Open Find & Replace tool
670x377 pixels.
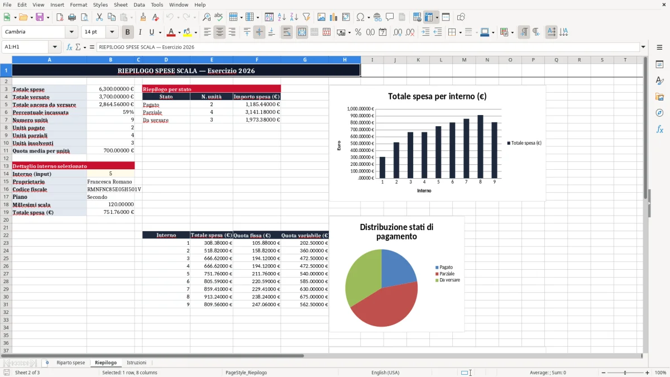pos(207,17)
